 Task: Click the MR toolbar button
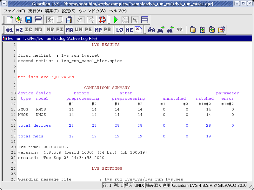coord(50,29)
